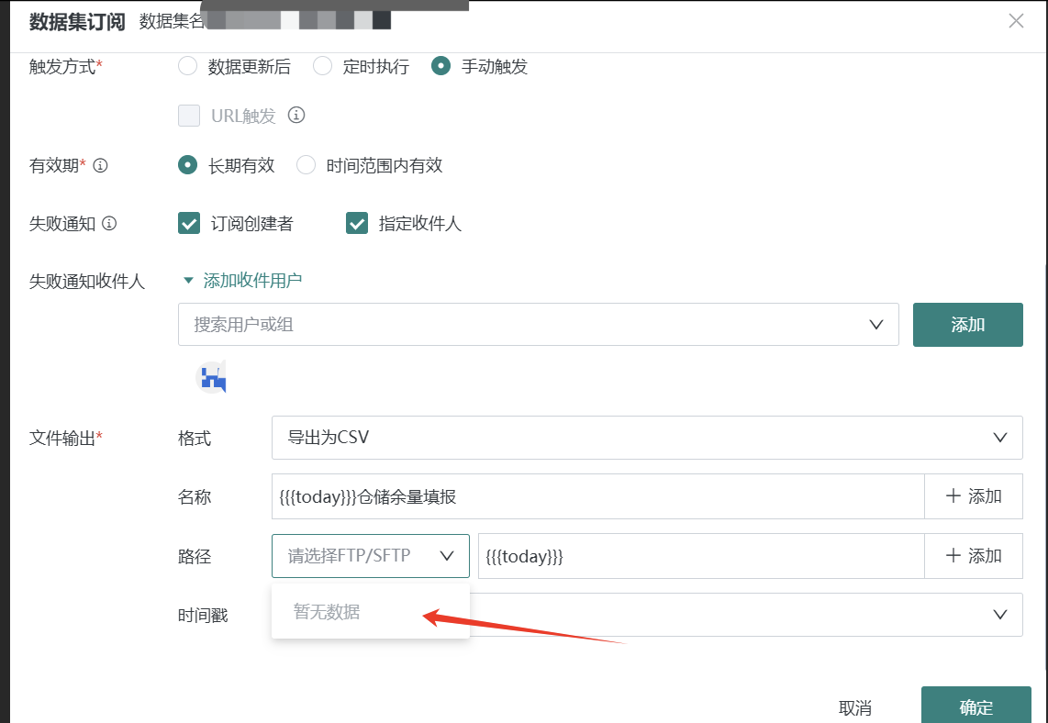1048x723 pixels.
Task: Select 时间范围内有效 for validity period
Action: click(304, 165)
